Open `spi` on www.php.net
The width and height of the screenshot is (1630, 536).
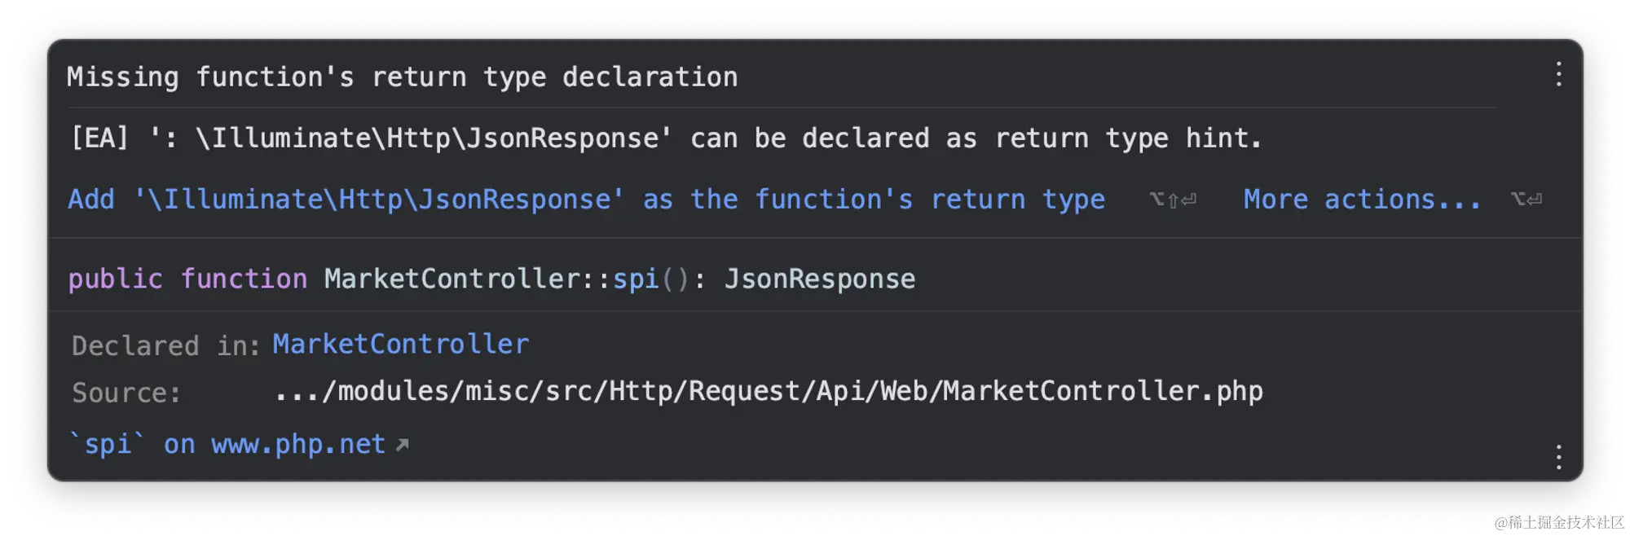pos(227,445)
